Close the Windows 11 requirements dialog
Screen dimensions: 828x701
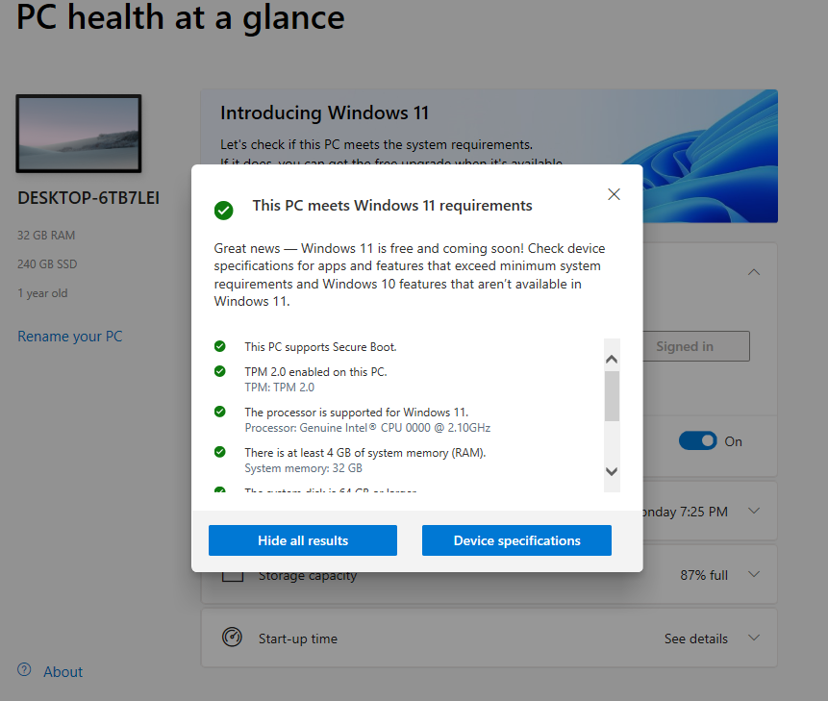tap(614, 194)
